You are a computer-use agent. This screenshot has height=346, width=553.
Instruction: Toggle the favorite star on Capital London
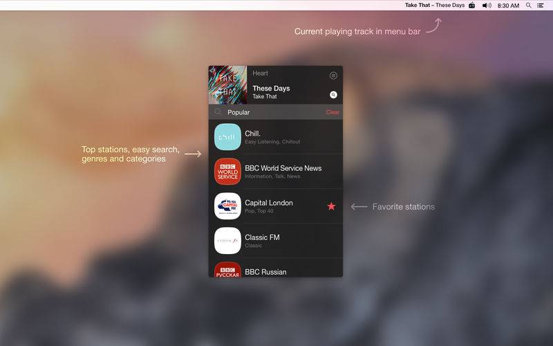click(331, 206)
